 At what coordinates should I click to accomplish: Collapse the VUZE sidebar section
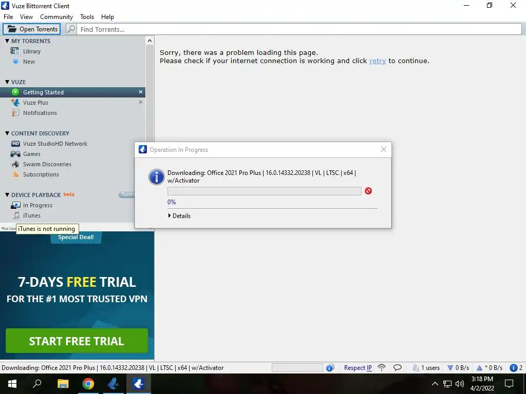pyautogui.click(x=7, y=82)
